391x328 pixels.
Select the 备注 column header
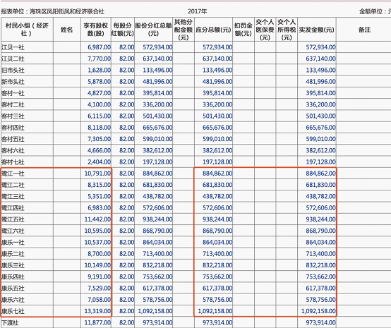(364, 30)
